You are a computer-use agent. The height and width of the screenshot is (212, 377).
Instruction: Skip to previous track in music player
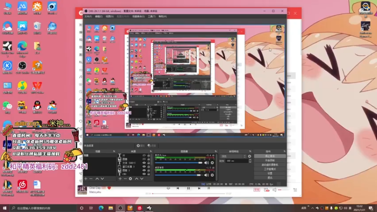tap(178, 188)
